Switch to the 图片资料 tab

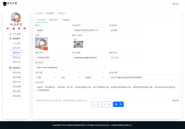click(x=53, y=20)
